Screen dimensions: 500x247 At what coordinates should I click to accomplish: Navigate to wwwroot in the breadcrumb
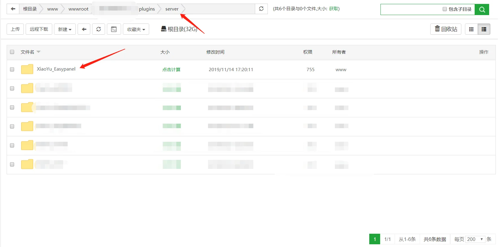(x=79, y=9)
